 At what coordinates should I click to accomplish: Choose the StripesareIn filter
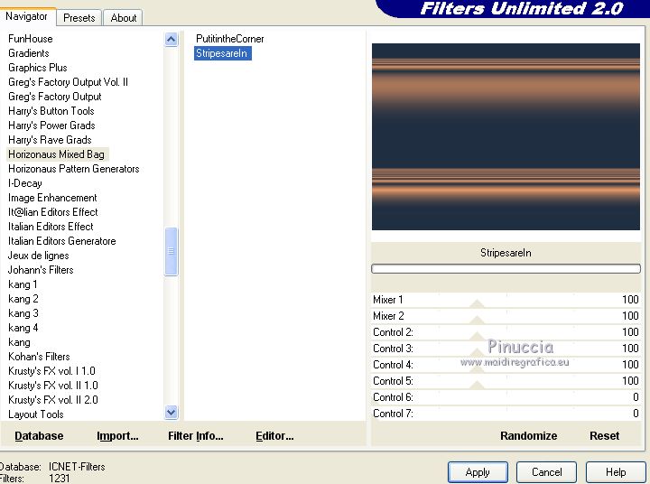click(x=222, y=53)
